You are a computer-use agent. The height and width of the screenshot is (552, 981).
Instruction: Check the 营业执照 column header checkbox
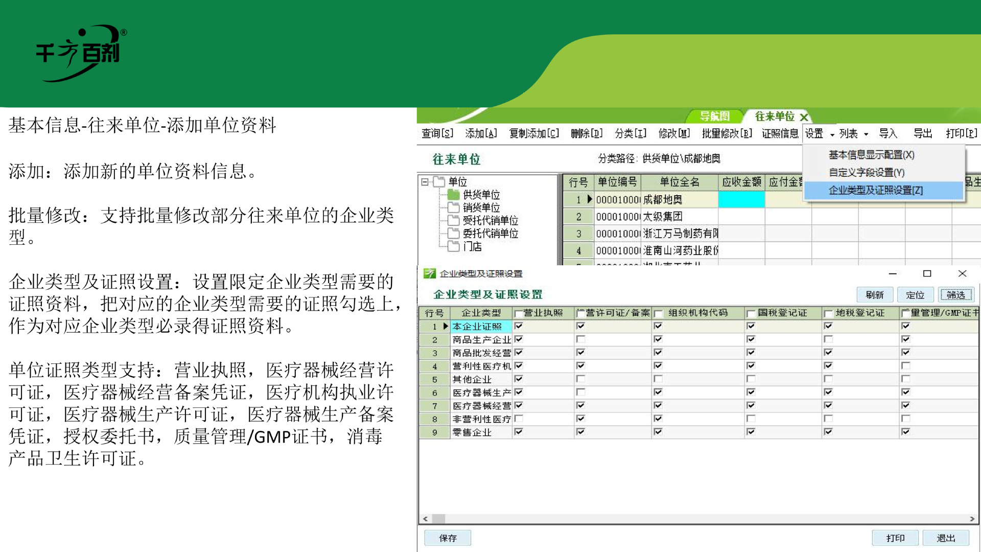point(519,313)
